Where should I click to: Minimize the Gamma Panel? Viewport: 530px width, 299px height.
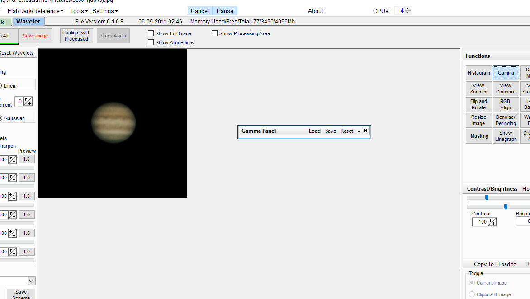pyautogui.click(x=359, y=131)
